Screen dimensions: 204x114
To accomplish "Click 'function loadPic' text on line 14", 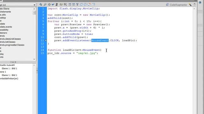I will pyautogui.click(x=61, y=50).
